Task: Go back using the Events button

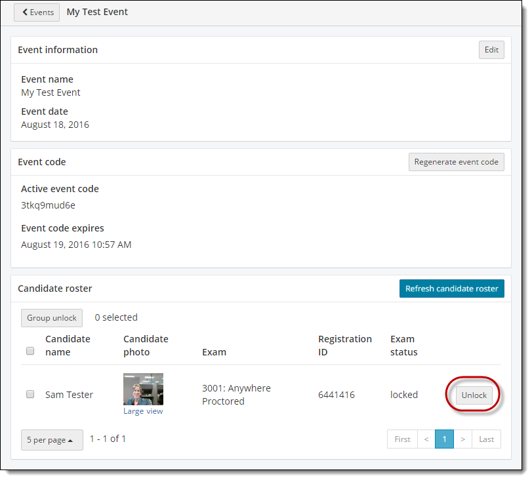Action: pos(37,12)
